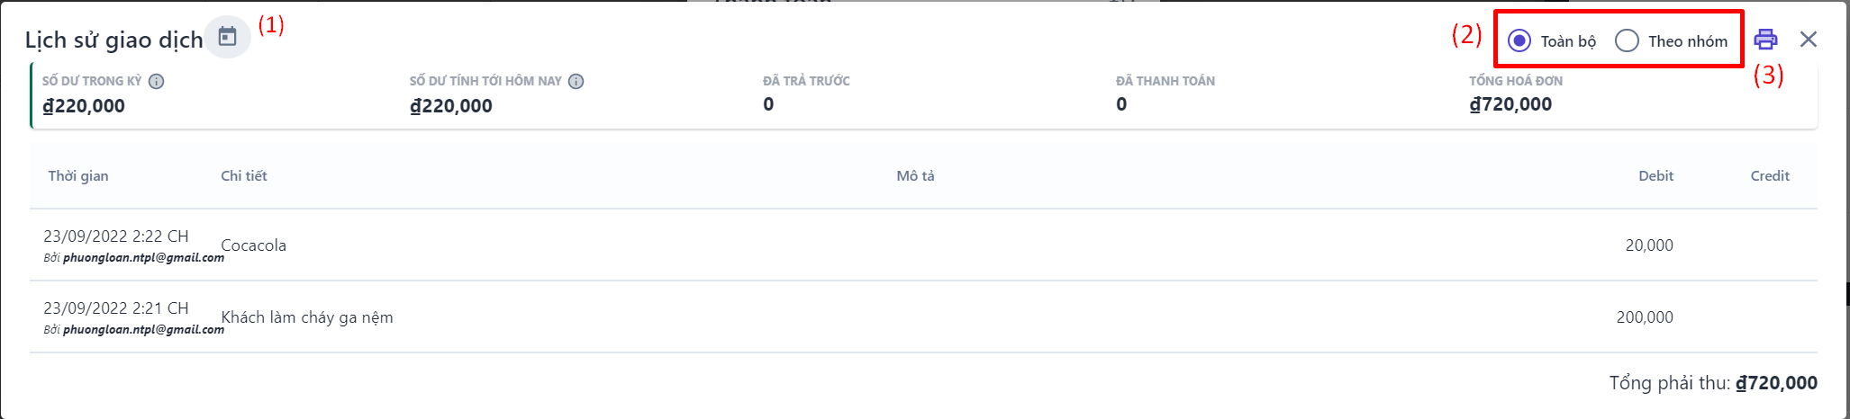Click the Credit column header

click(1769, 176)
